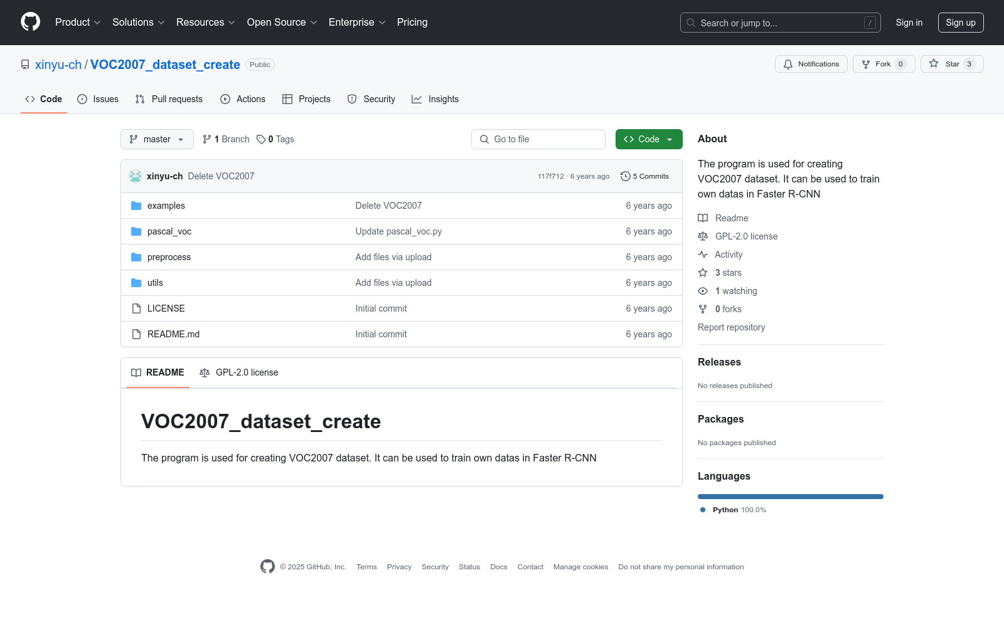The image size is (1004, 627).
Task: Click the Python language bar
Action: click(x=791, y=497)
